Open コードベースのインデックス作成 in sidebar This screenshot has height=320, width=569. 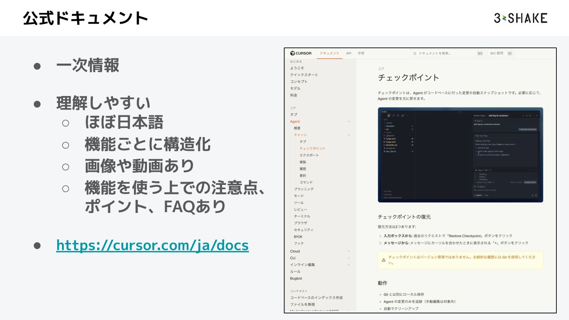click(317, 297)
